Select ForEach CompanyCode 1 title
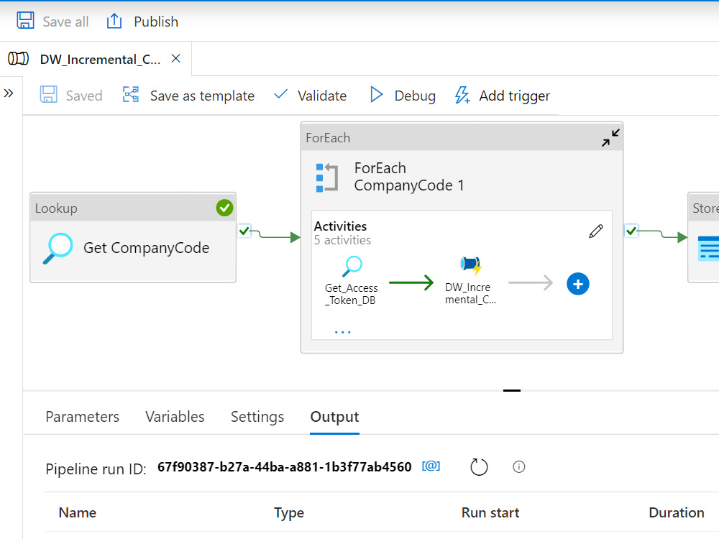Viewport: 719px width, 539px height. (409, 177)
